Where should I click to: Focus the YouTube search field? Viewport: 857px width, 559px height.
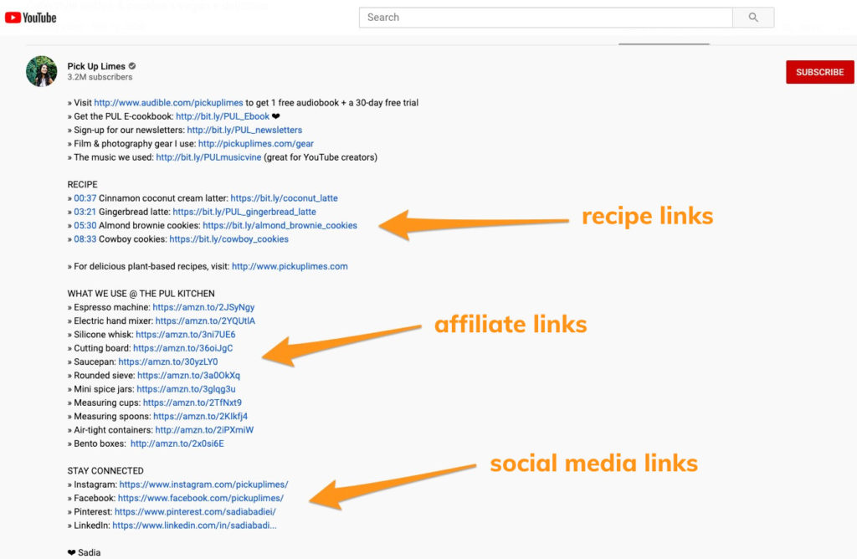pyautogui.click(x=546, y=18)
